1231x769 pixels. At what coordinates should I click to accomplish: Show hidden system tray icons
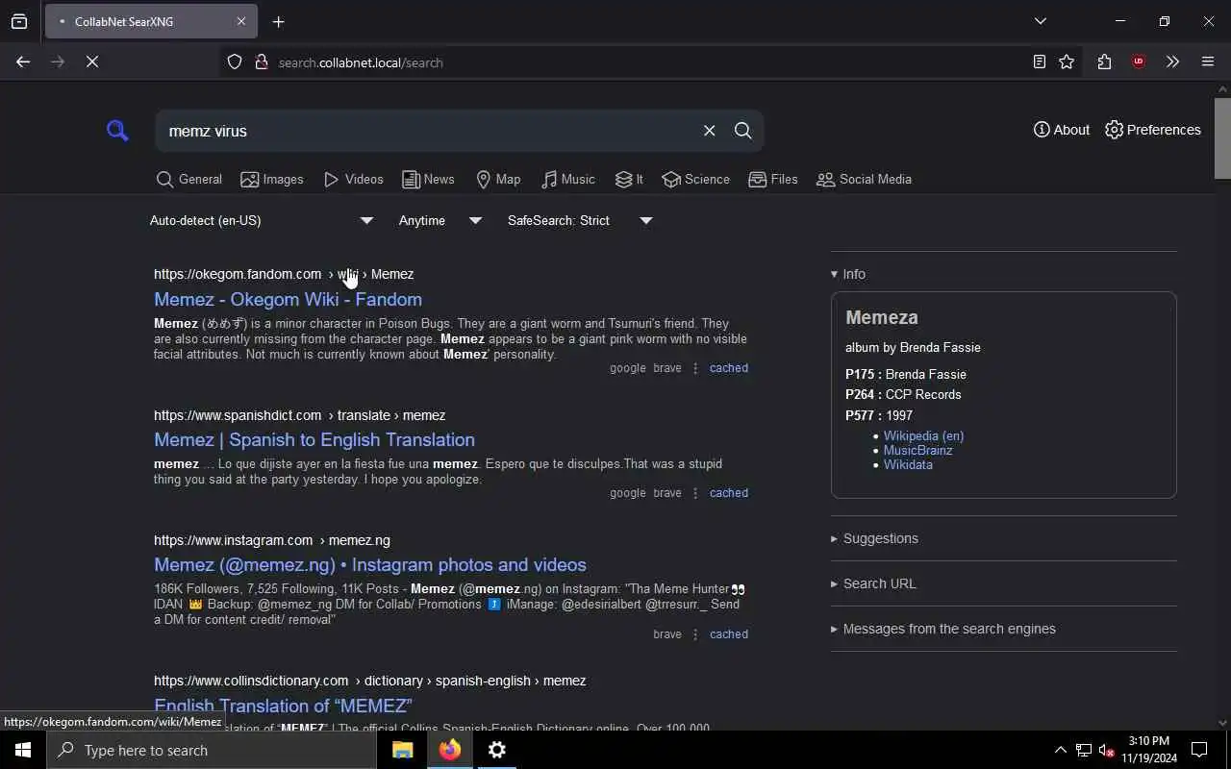point(1060,750)
